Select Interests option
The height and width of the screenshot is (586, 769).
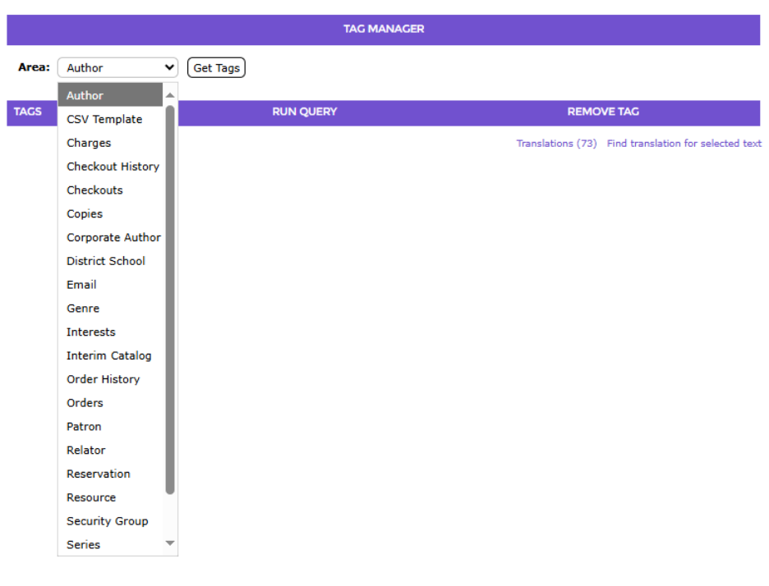[110, 332]
